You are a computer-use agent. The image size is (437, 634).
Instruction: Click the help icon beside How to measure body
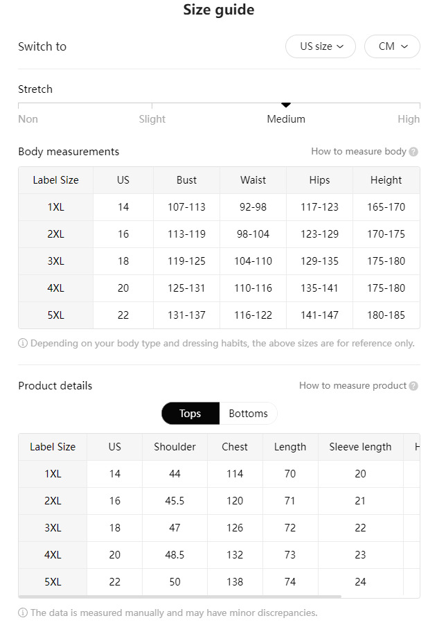[413, 152]
